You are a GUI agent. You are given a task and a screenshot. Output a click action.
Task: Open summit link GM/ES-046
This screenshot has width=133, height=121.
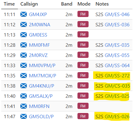[x=117, y=14]
